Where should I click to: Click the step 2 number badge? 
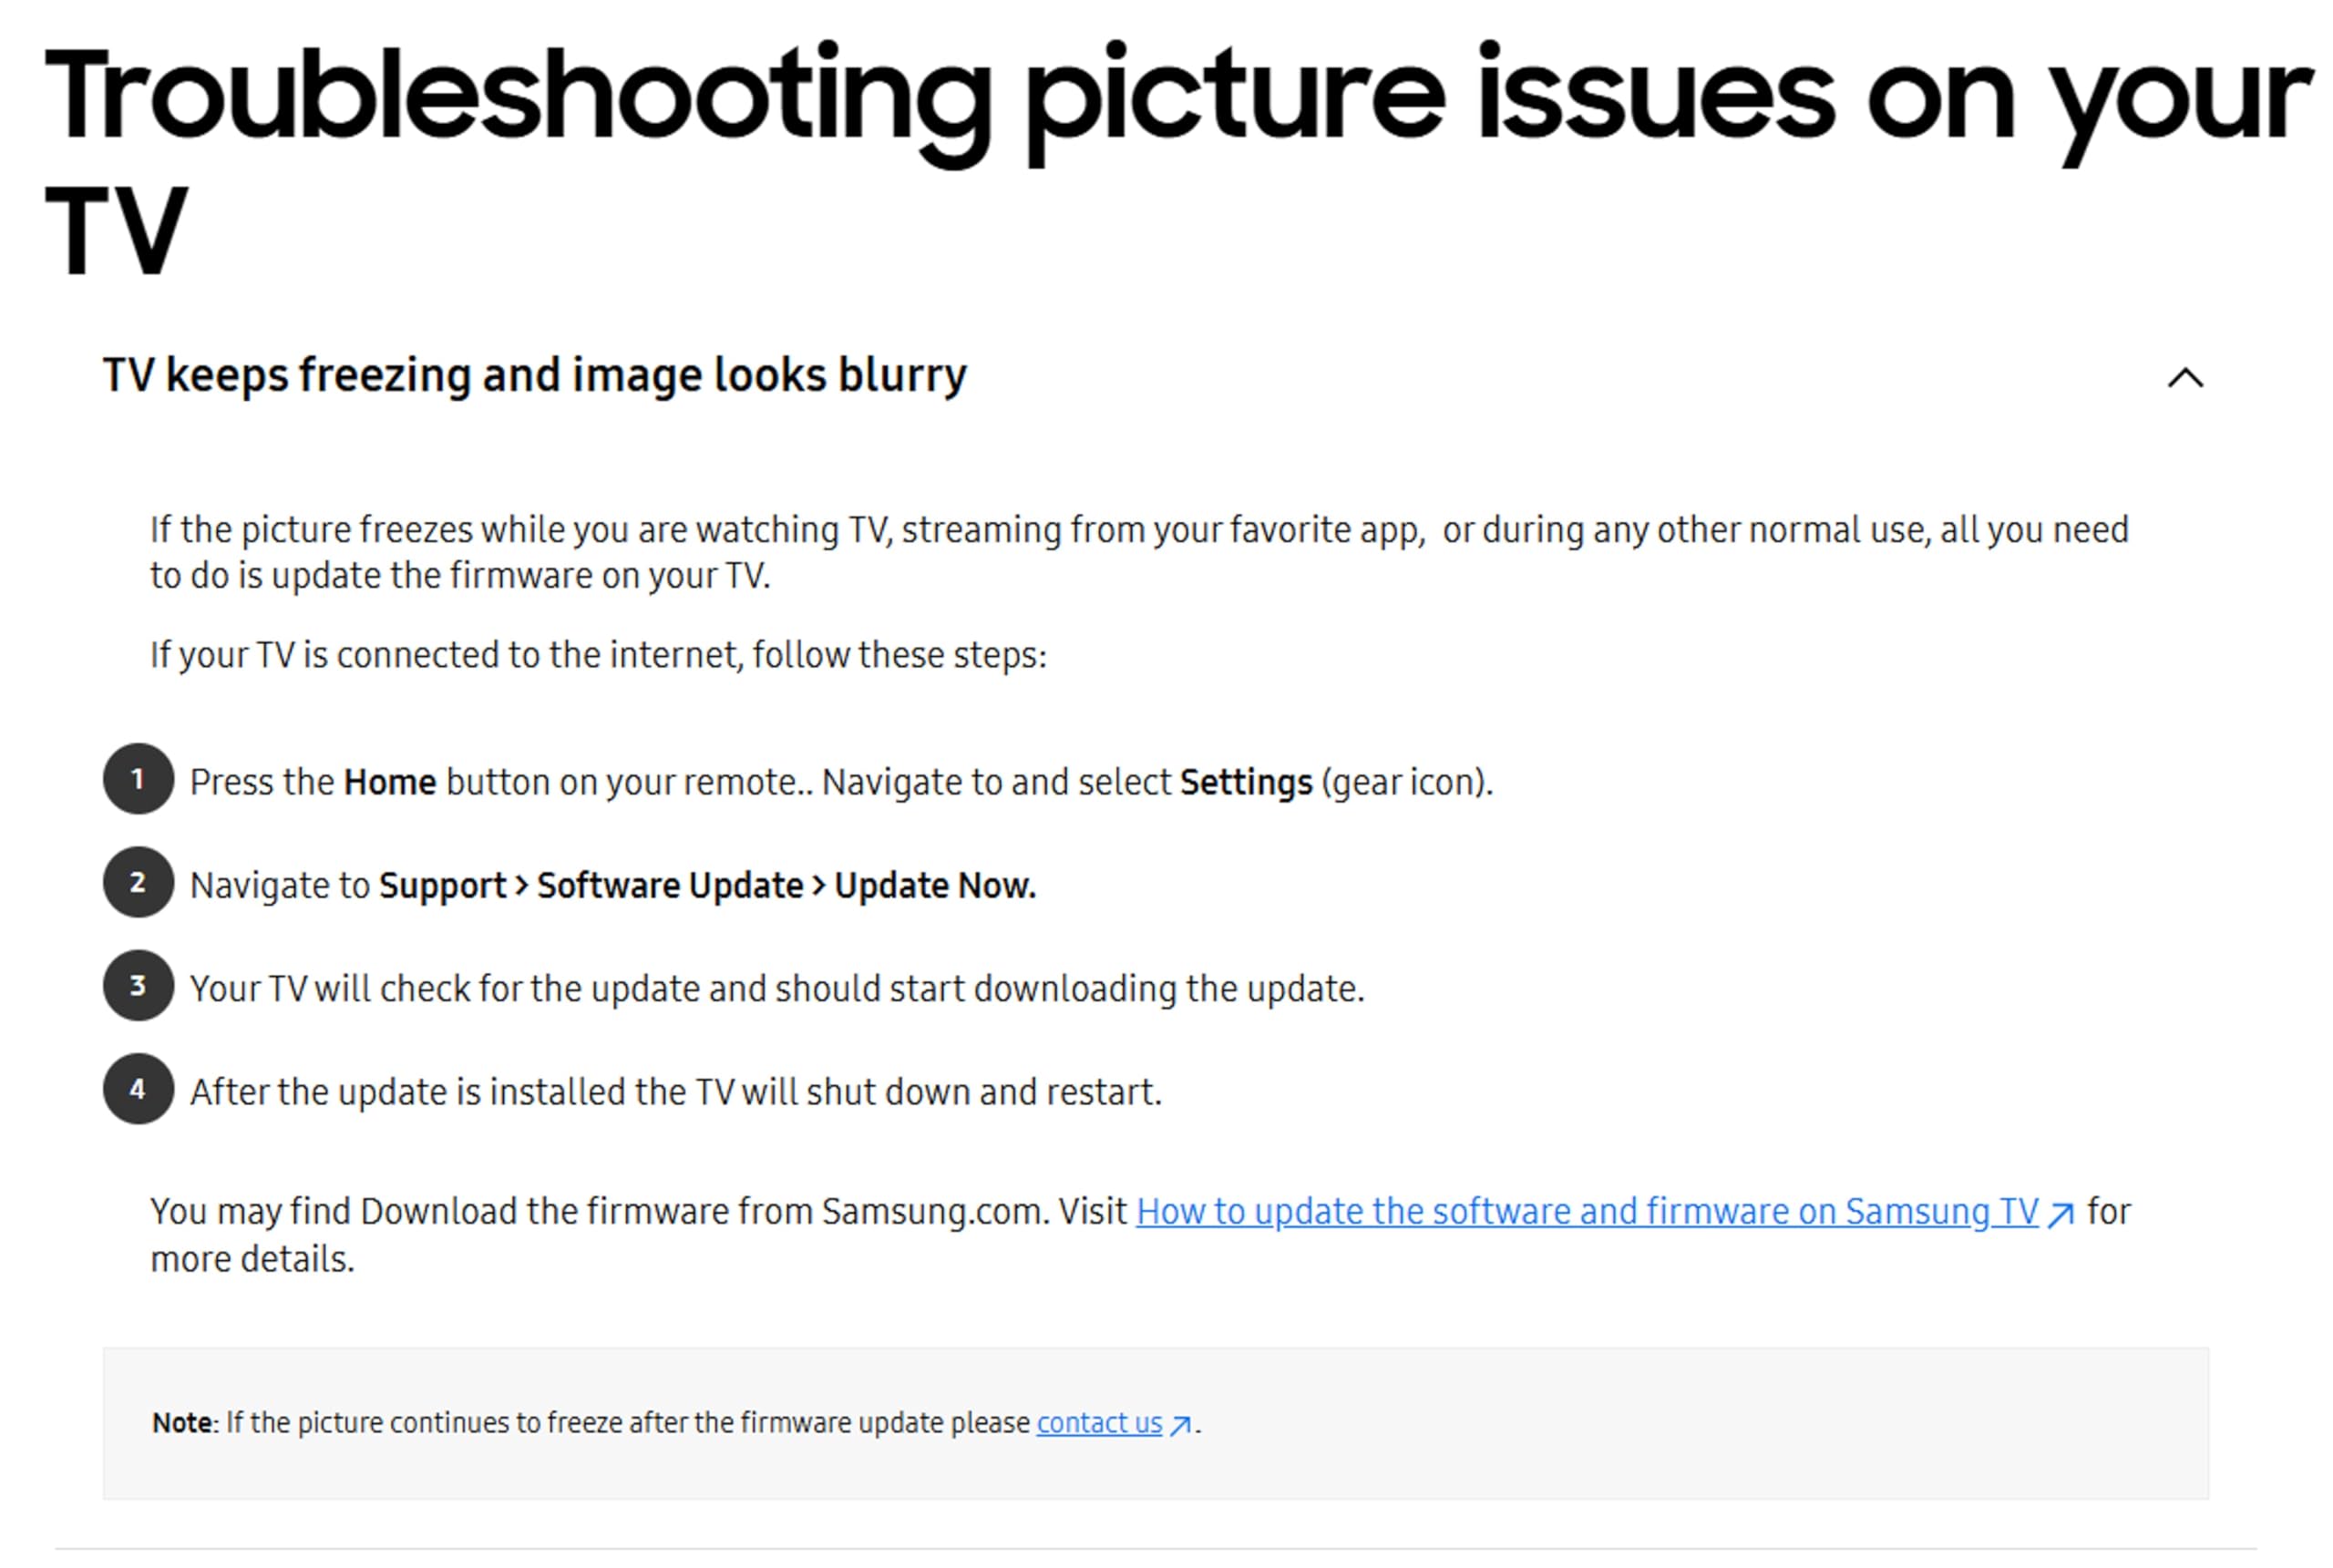138,882
